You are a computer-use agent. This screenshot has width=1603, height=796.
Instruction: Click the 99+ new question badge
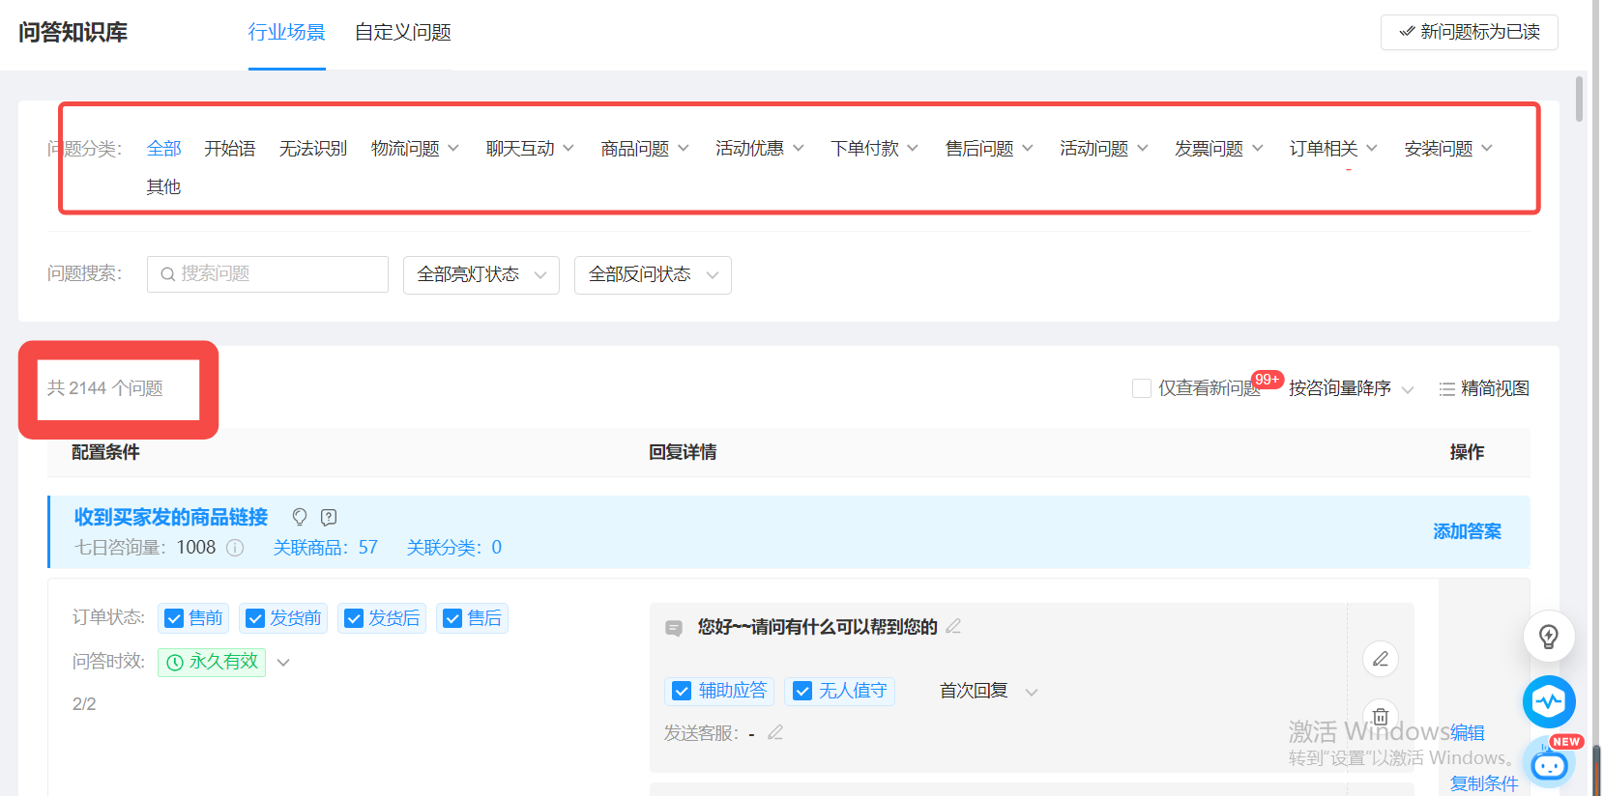coord(1267,380)
